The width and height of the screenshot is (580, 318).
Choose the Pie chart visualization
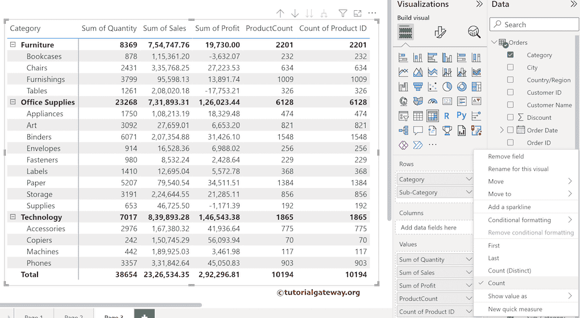tap(447, 86)
